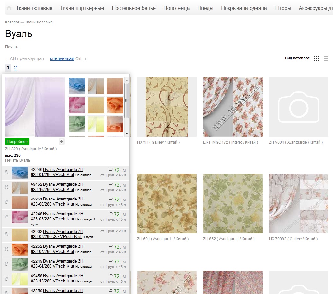Open the Полотенца menu
333x294 pixels.
(x=177, y=8)
